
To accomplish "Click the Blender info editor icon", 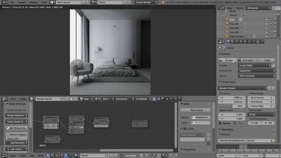I will [x=4, y=2].
